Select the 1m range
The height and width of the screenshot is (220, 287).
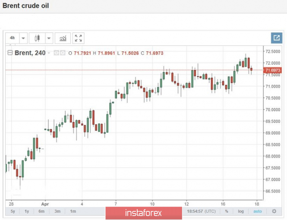pyautogui.click(x=73, y=211)
